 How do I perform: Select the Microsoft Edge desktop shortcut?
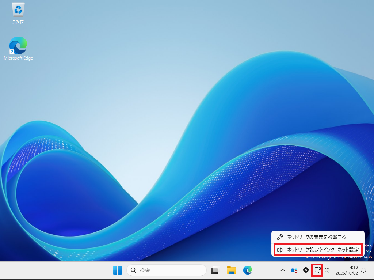[18, 48]
